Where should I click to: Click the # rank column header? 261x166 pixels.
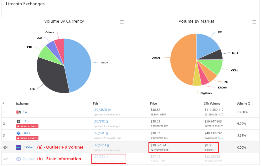(3, 104)
